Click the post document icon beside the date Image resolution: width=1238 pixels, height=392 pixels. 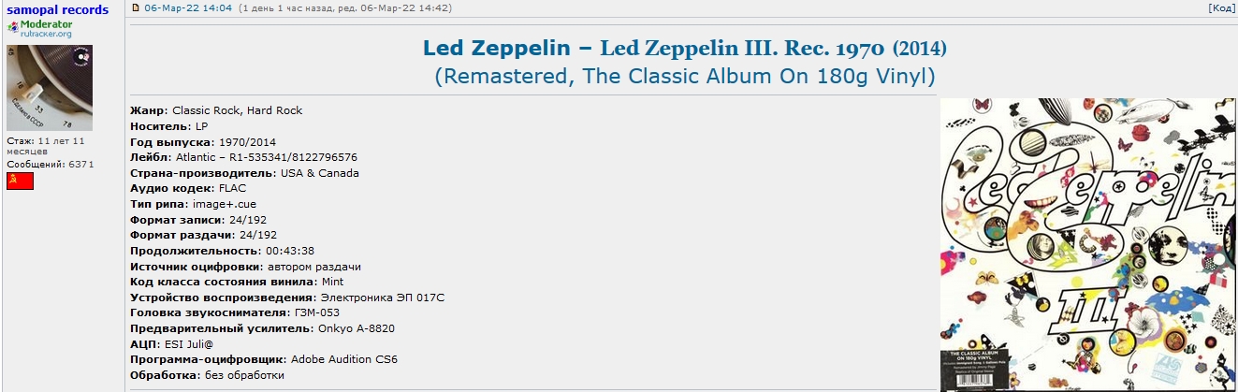click(x=135, y=7)
